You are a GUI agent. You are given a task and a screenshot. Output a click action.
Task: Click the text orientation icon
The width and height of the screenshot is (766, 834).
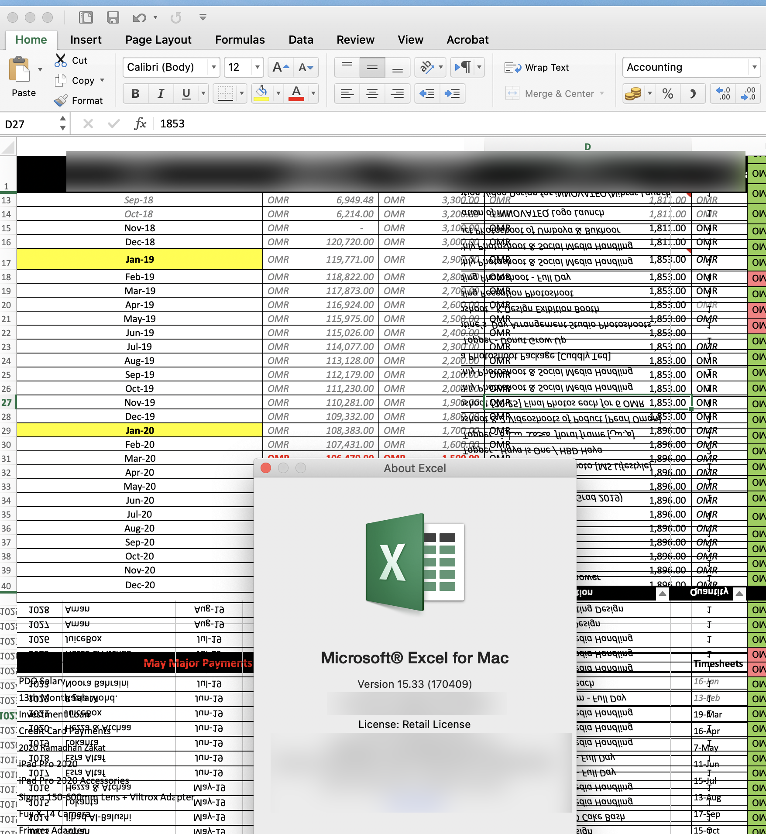[426, 67]
